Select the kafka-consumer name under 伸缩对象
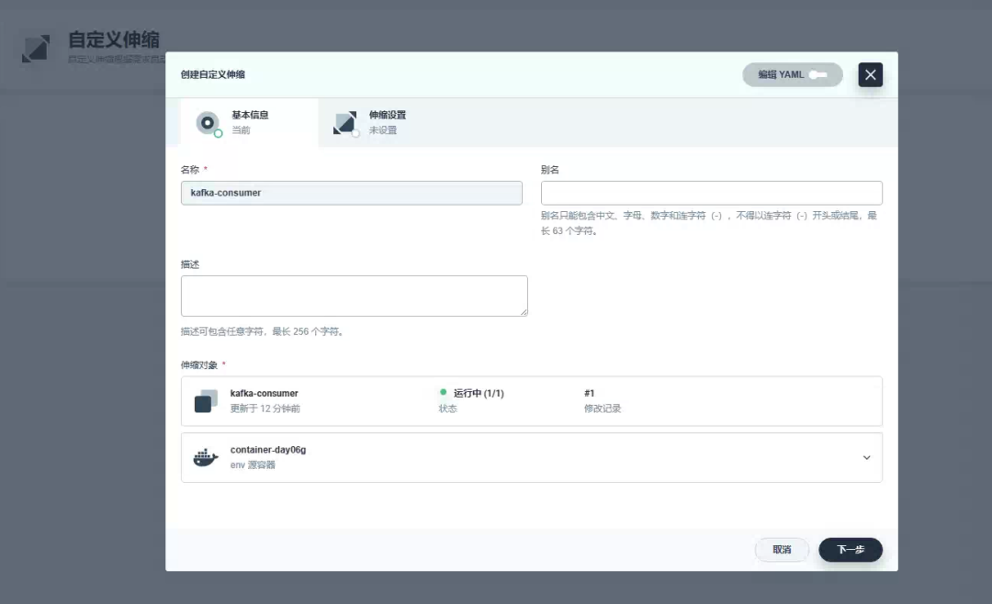The height and width of the screenshot is (604, 992). click(x=265, y=393)
